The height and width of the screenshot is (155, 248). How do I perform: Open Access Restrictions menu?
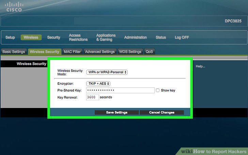(78, 37)
